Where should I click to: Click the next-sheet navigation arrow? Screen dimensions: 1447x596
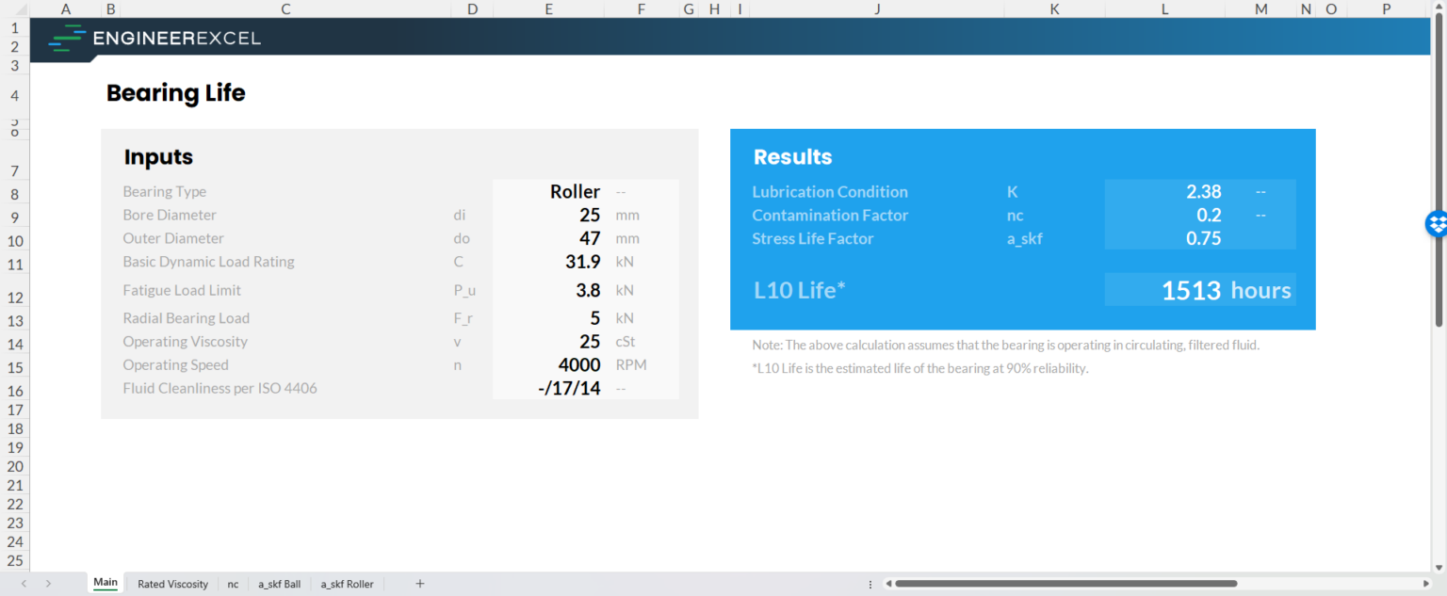coord(47,584)
